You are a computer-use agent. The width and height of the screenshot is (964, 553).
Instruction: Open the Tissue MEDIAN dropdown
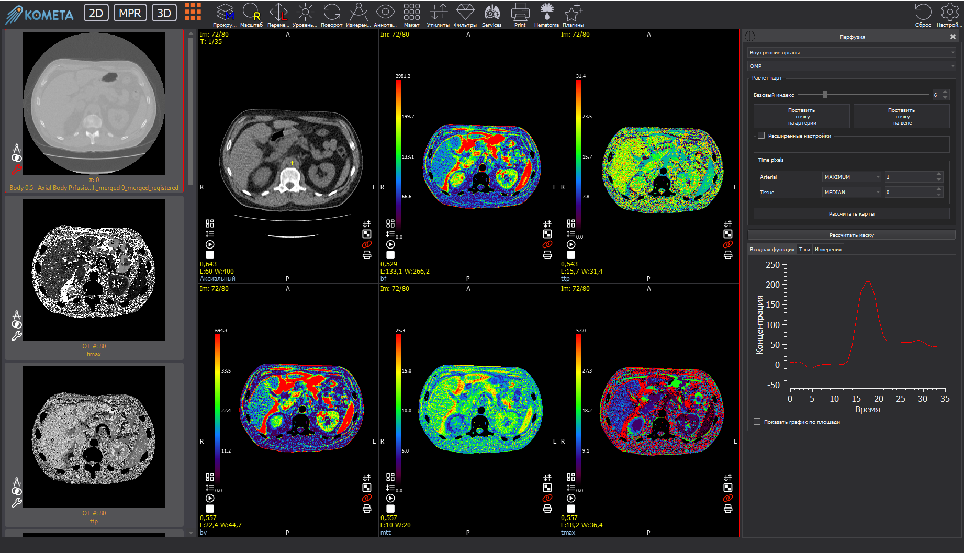(x=852, y=193)
